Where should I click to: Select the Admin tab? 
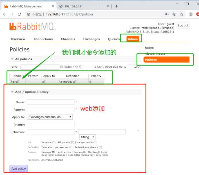(133, 39)
